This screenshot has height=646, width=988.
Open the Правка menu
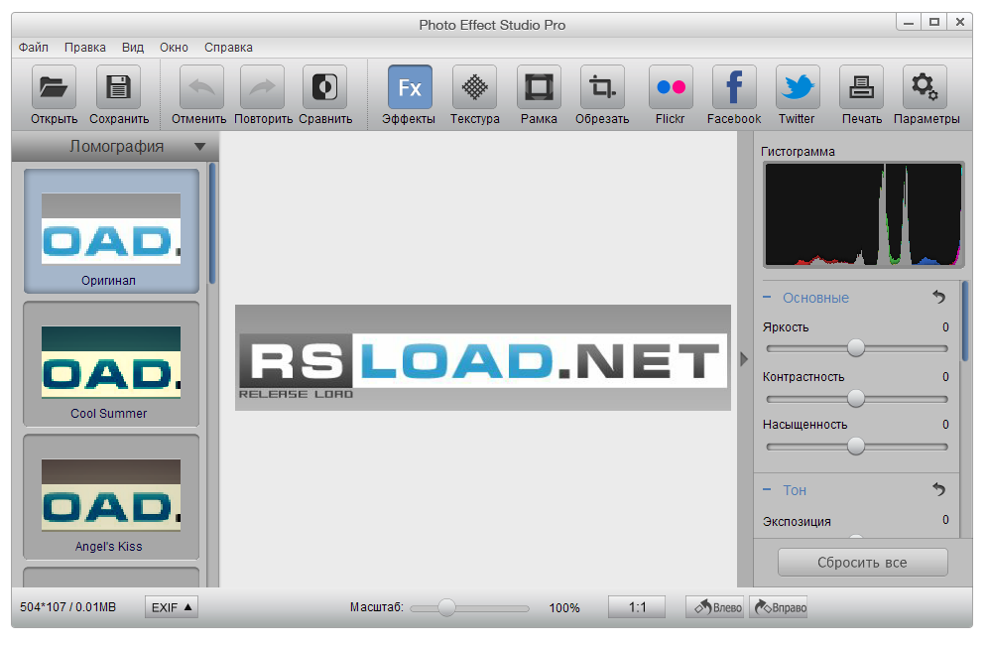[85, 48]
